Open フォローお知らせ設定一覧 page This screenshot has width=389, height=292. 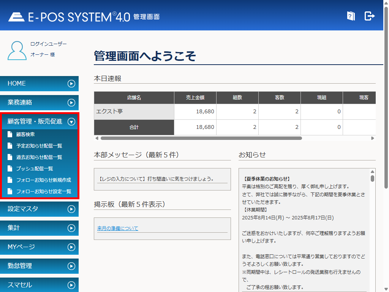click(x=44, y=191)
